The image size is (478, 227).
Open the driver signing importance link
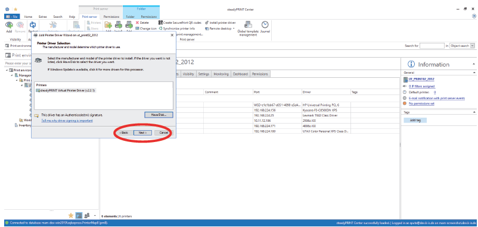click(x=67, y=121)
